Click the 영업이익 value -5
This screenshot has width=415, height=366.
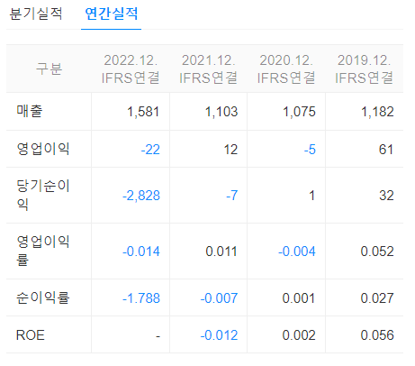pos(310,150)
